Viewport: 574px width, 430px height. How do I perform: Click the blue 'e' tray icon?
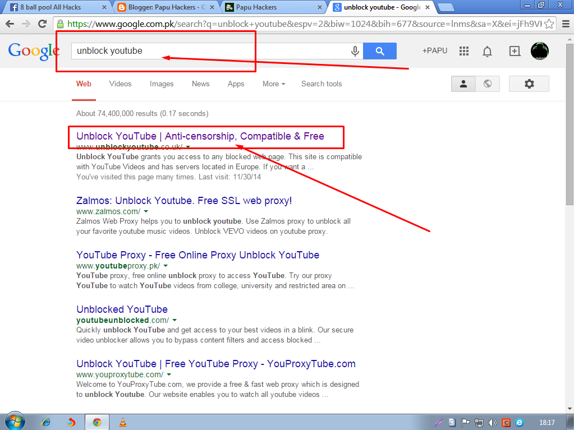pyautogui.click(x=519, y=423)
